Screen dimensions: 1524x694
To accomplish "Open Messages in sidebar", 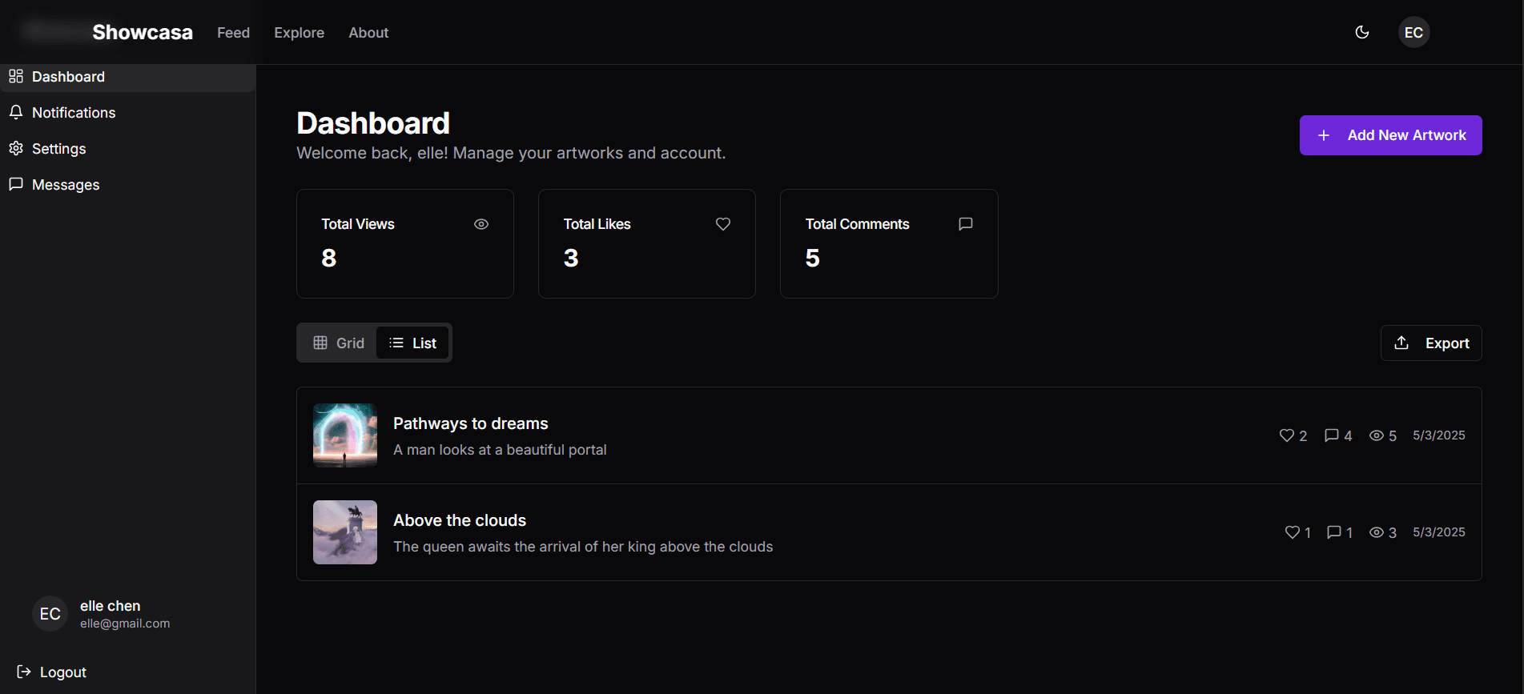I will (x=128, y=185).
